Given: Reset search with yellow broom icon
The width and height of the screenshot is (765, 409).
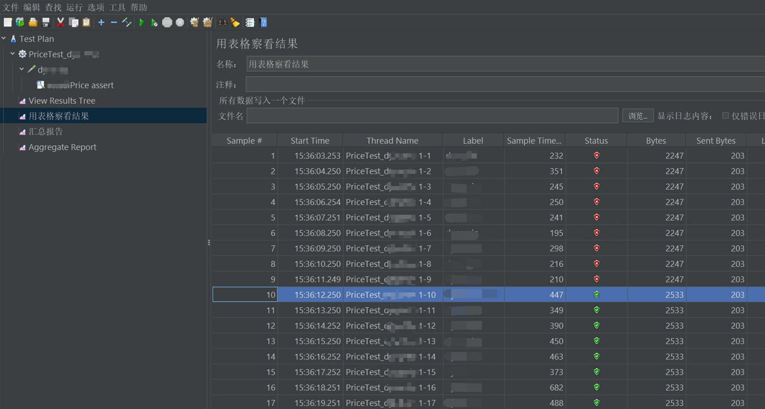Looking at the screenshot, I should click(235, 22).
